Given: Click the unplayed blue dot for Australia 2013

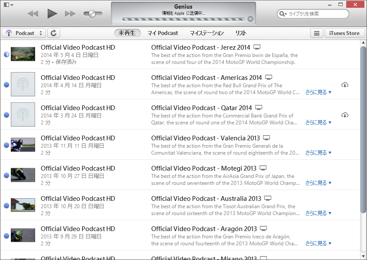Looking at the screenshot, I should [6, 206].
